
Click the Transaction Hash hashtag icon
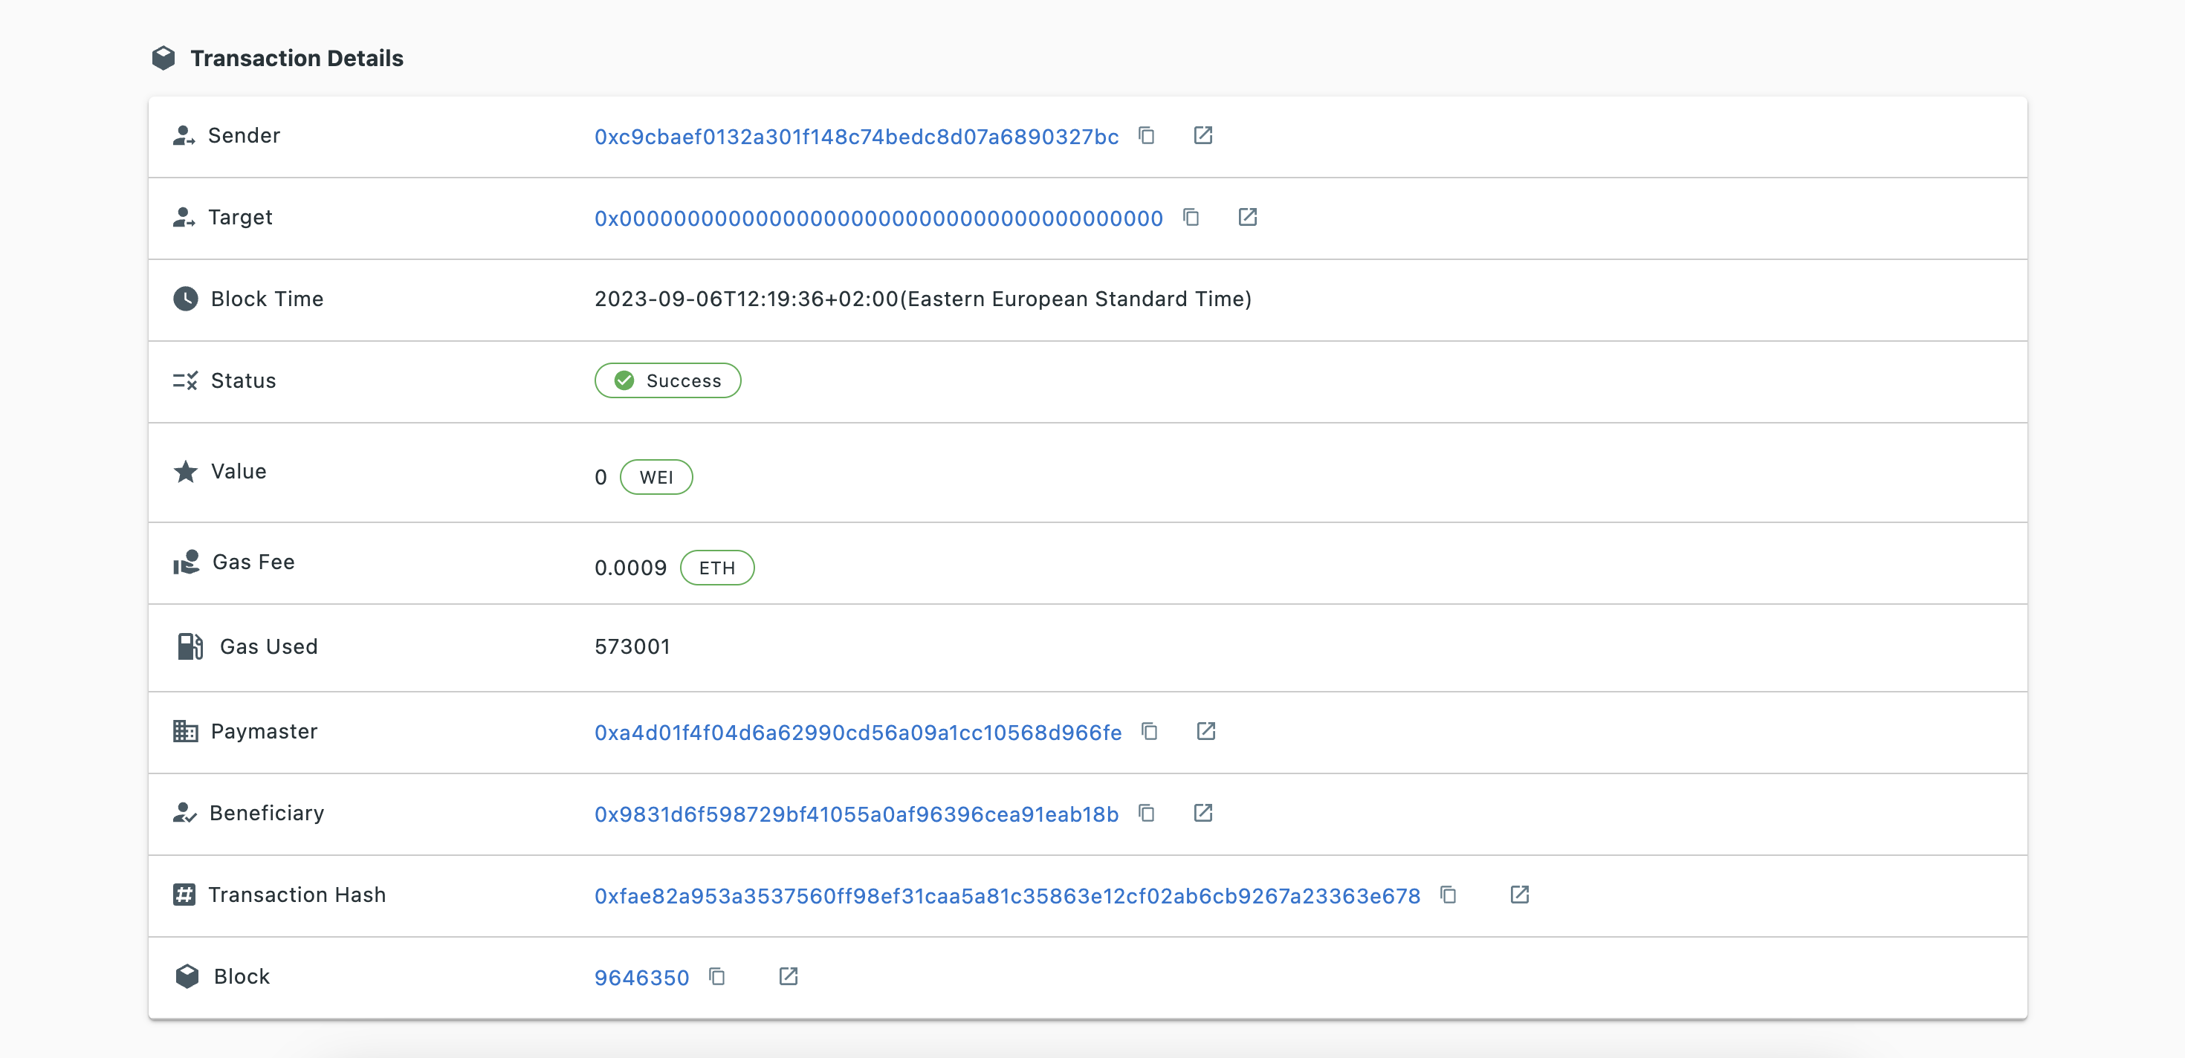(x=184, y=895)
